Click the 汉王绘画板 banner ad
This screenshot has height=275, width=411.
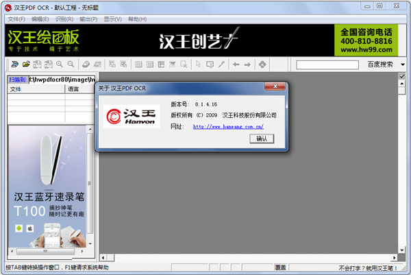[x=44, y=40]
